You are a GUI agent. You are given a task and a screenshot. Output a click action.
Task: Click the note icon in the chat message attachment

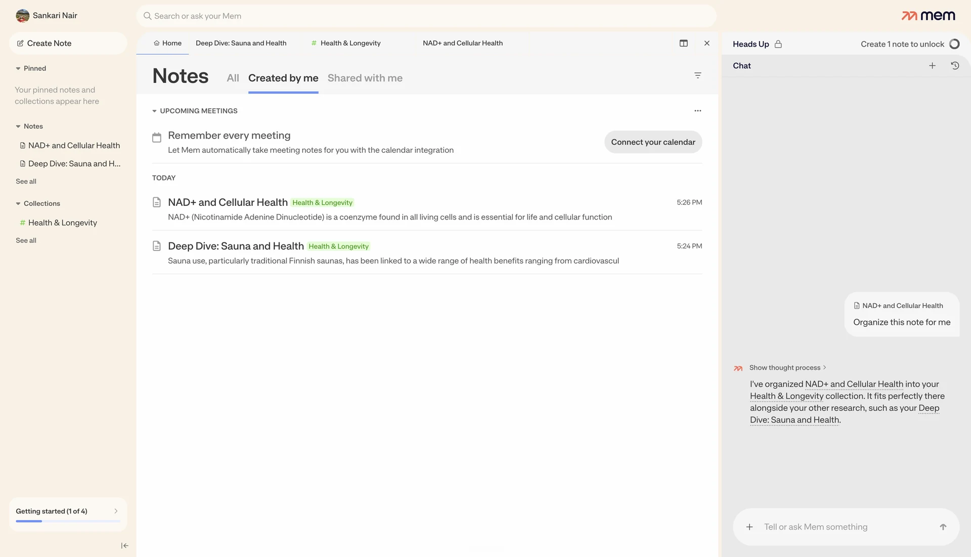[857, 306]
